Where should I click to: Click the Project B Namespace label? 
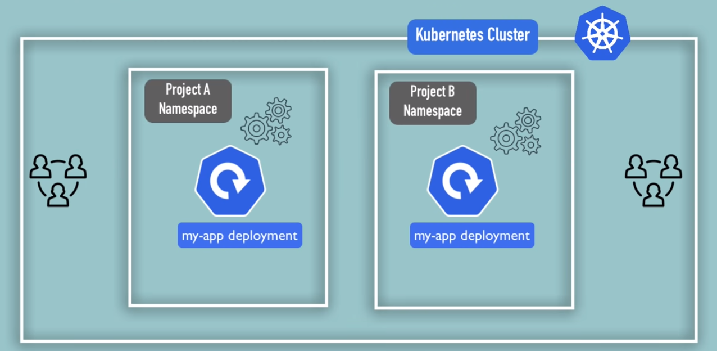[433, 103]
